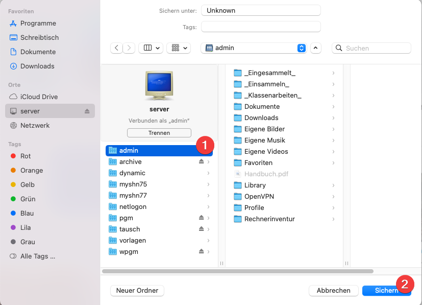Click the Abbrechen button

coord(333,291)
